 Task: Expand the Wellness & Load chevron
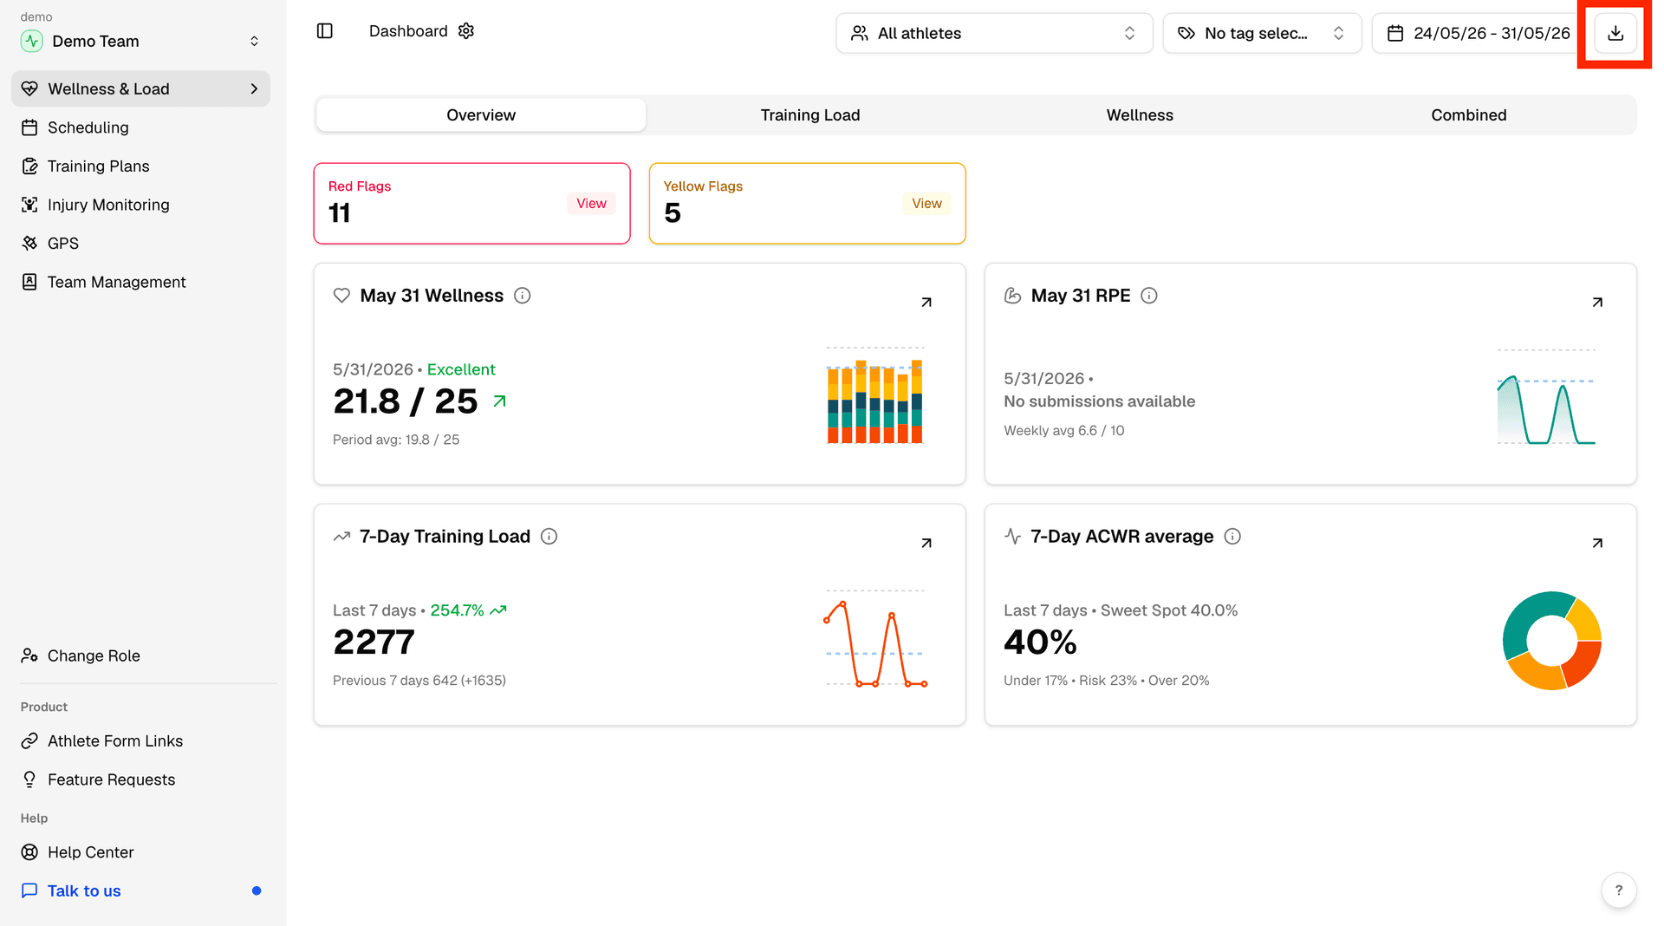click(254, 89)
